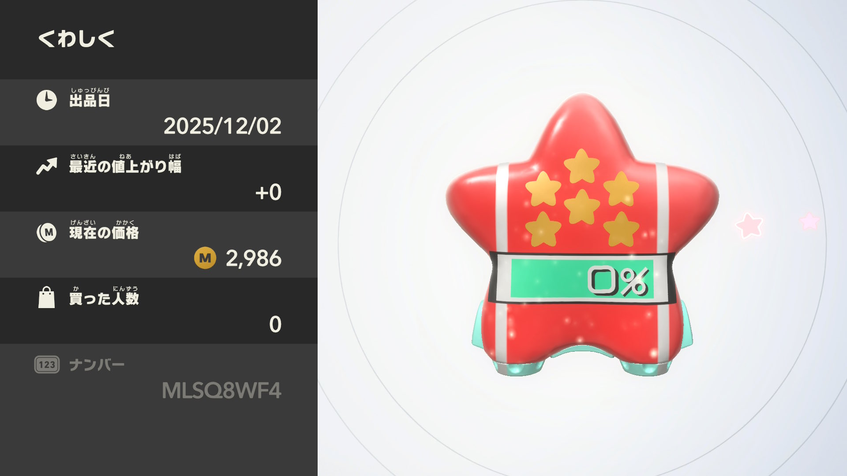The height and width of the screenshot is (476, 847).
Task: Click the pink star sparkle icon
Action: [749, 225]
